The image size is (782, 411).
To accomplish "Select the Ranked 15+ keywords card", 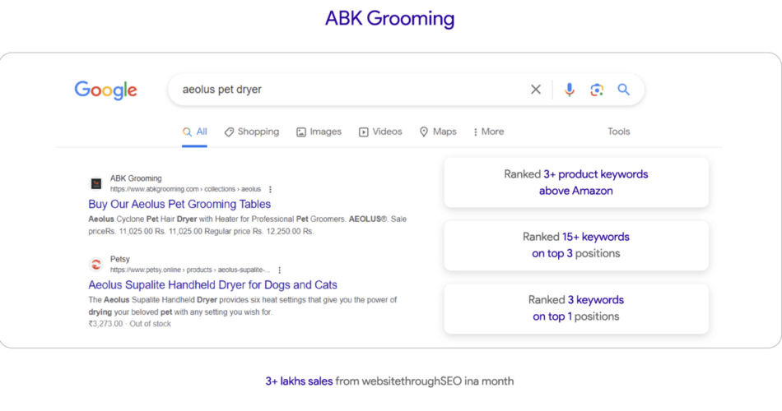I will pos(576,245).
